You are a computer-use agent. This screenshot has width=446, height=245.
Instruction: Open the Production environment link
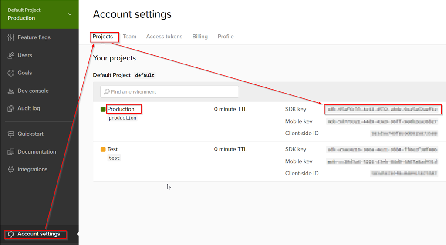(x=121, y=109)
